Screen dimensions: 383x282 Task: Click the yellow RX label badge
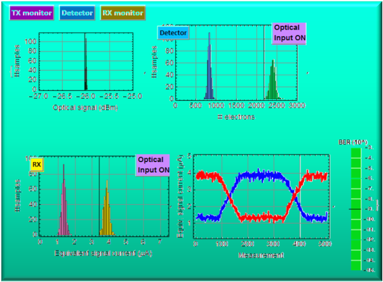pyautogui.click(x=37, y=165)
